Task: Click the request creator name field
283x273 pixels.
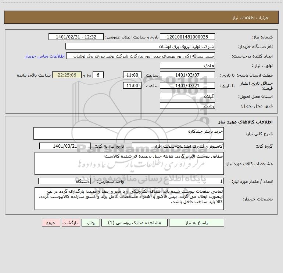Action: point(141,56)
